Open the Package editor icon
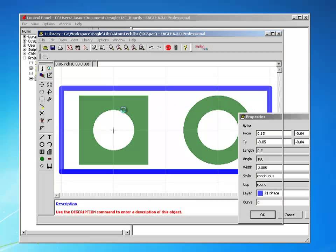 coord(78,48)
